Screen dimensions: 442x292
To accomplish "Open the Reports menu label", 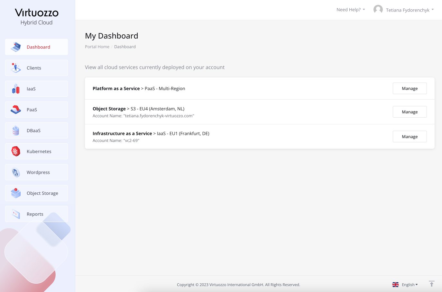I will (35, 214).
